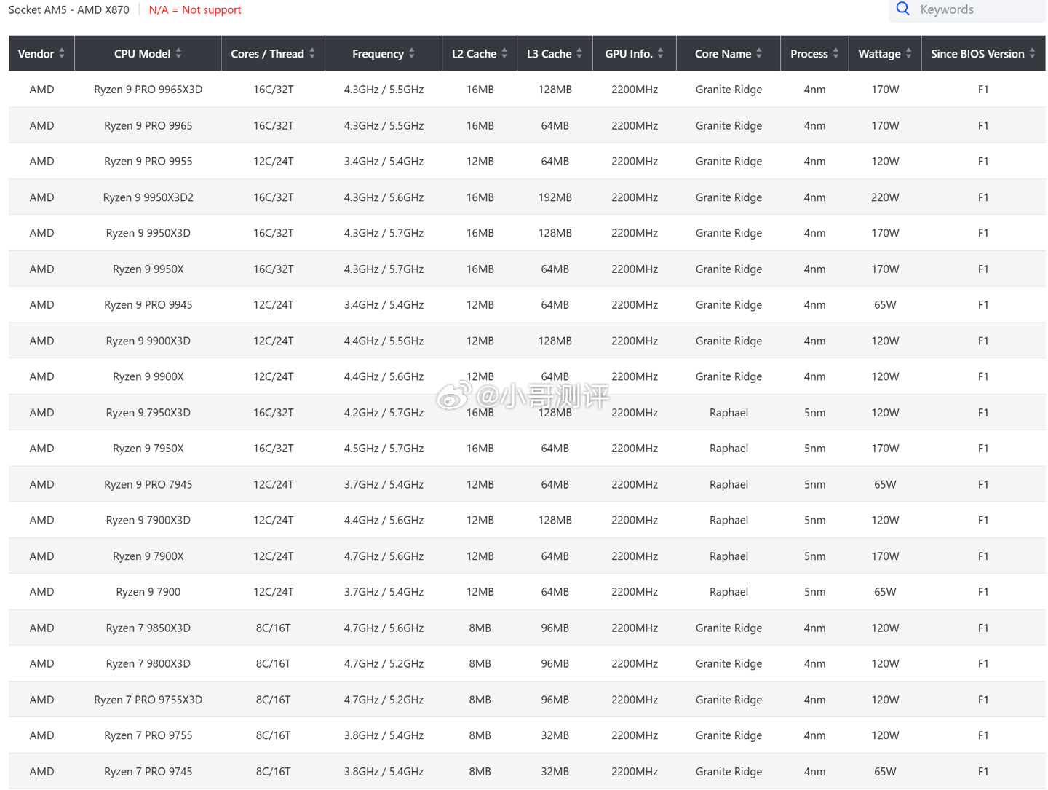
Task: Select the Ryzen 9 9900X3D model cell
Action: tap(148, 341)
